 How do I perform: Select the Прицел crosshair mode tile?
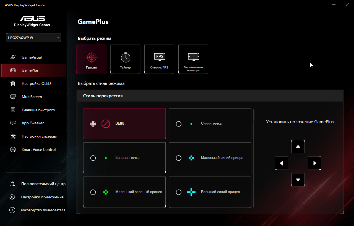click(91, 59)
